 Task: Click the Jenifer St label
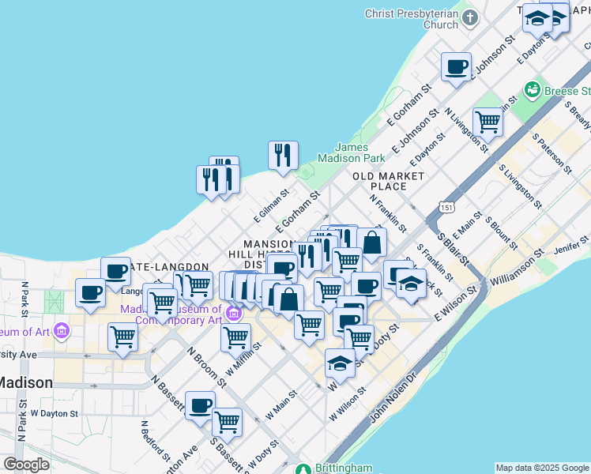(x=571, y=246)
